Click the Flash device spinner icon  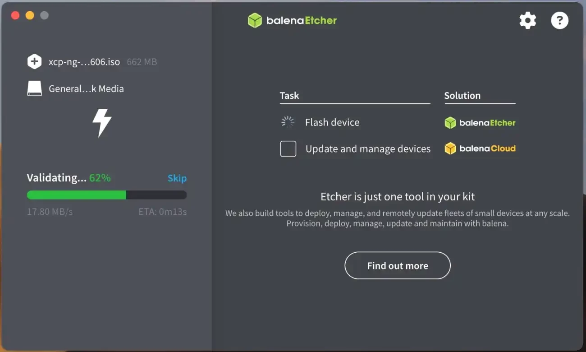click(x=288, y=122)
